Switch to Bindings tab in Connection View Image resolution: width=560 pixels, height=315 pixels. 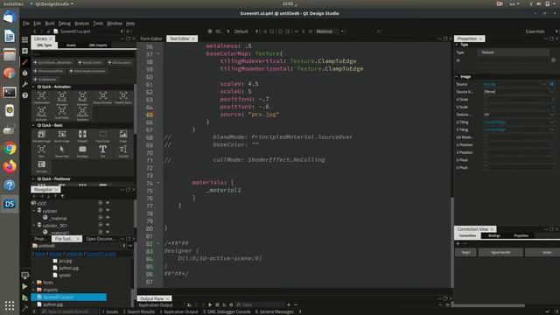coord(494,235)
